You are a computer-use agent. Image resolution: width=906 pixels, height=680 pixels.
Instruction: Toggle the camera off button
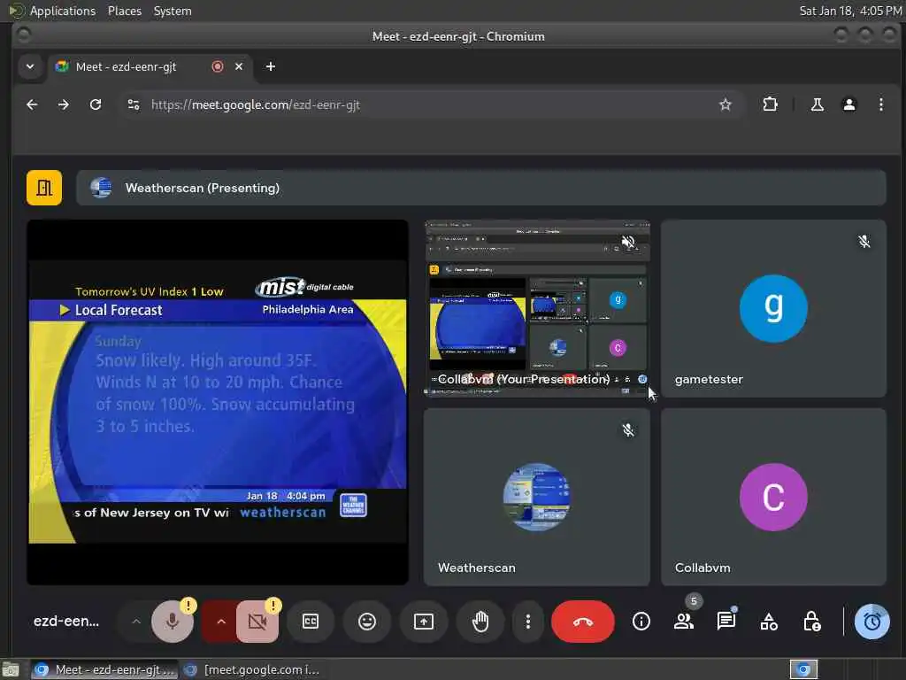257,622
